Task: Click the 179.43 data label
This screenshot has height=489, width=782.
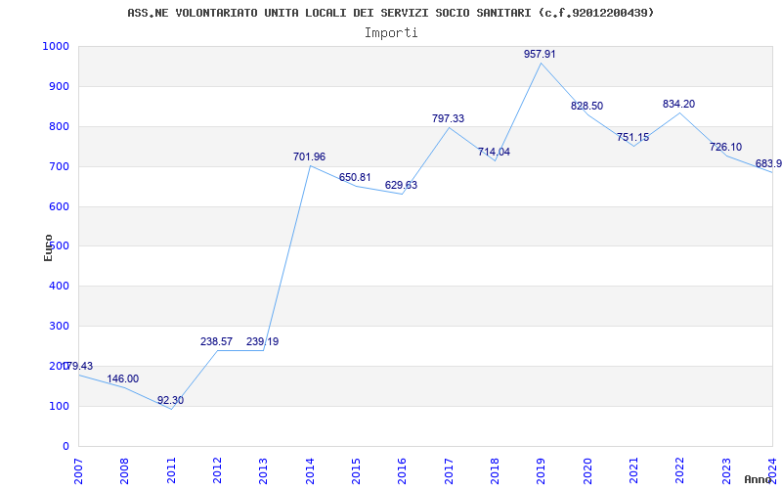Action: pyautogui.click(x=78, y=366)
